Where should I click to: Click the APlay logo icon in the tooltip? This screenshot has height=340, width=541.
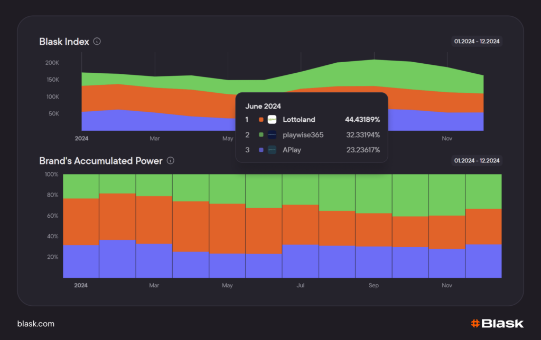pyautogui.click(x=272, y=150)
